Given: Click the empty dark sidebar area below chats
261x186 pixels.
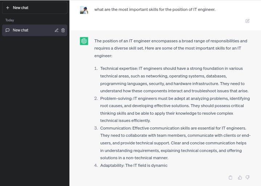Looking at the screenshot, I should click(34, 109).
